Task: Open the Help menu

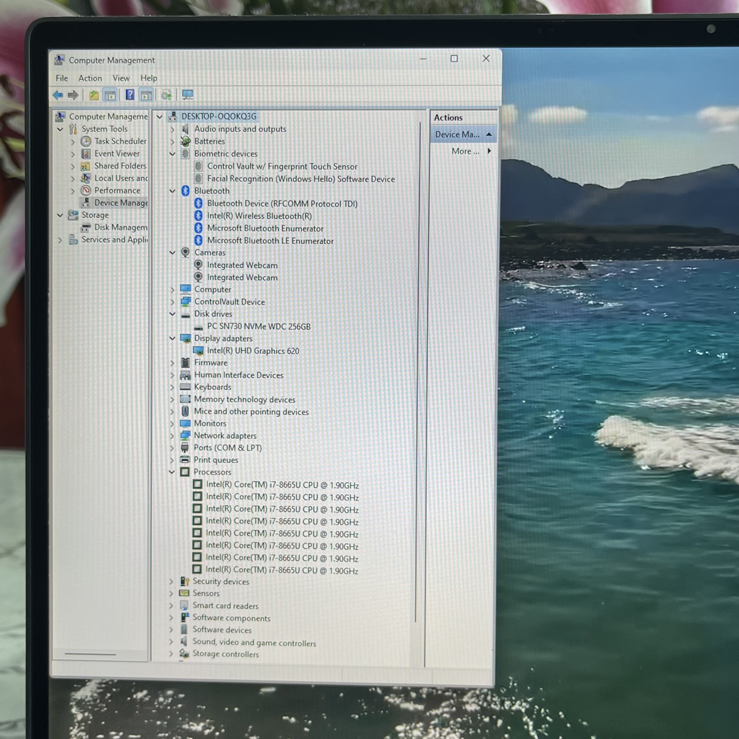Action: (x=149, y=78)
